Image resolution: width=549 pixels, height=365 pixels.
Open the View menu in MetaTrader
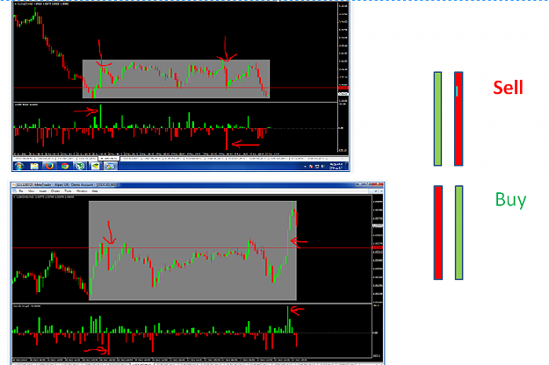coord(31,191)
